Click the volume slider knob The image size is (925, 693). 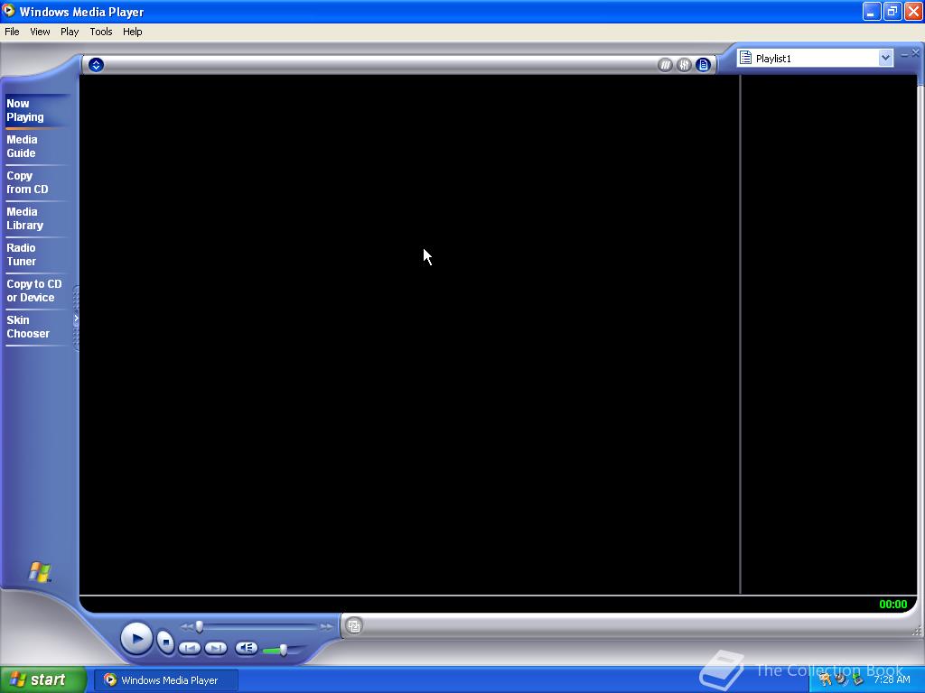point(283,650)
